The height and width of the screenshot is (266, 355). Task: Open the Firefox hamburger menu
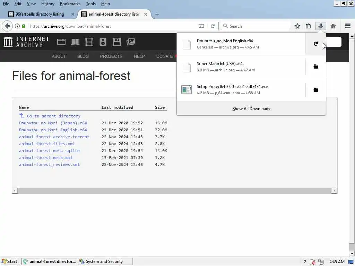click(347, 26)
